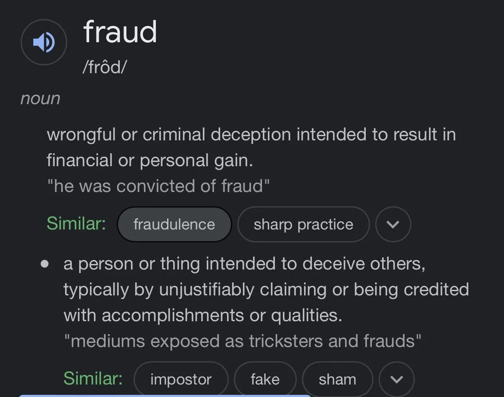
Task: Click the noun part-of-speech label
Action: click(40, 98)
